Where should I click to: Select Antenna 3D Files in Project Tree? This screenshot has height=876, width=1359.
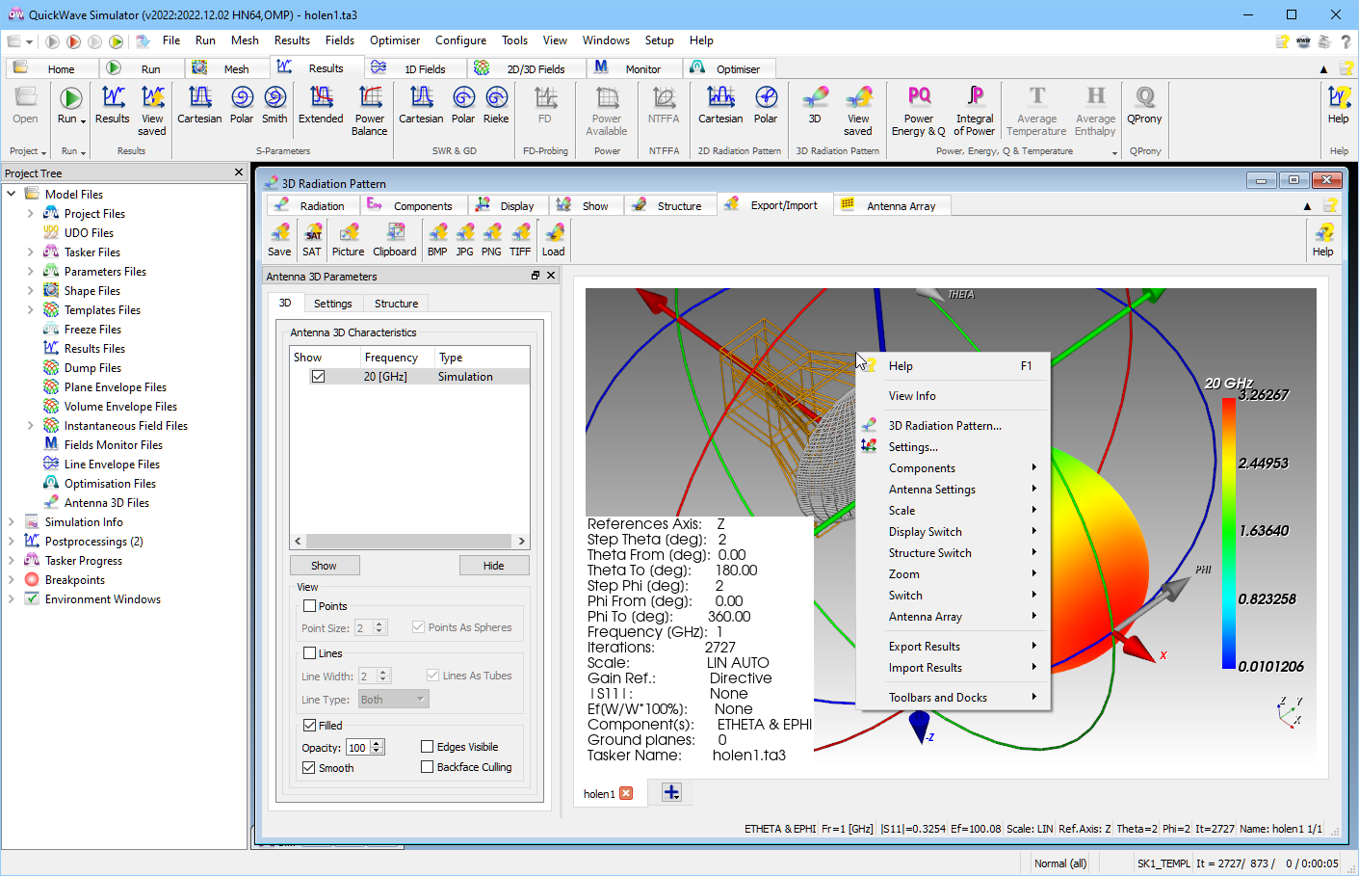pos(107,503)
